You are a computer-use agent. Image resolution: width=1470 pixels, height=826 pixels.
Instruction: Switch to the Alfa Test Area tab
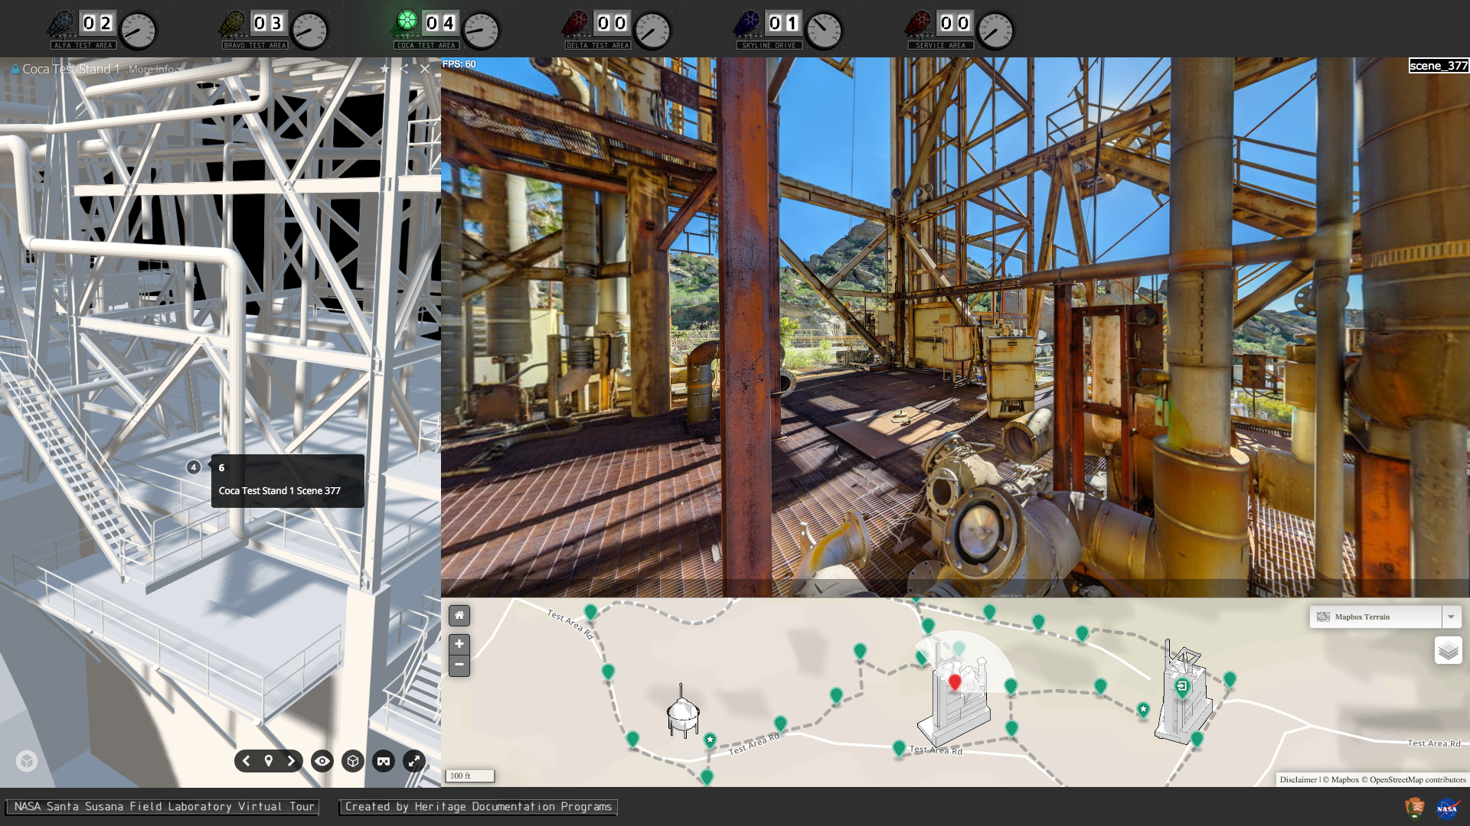(102, 29)
